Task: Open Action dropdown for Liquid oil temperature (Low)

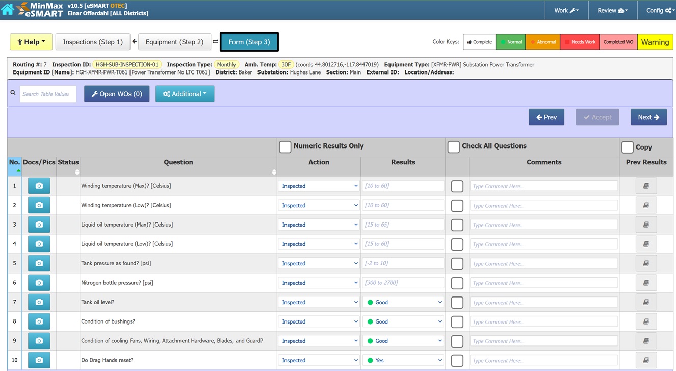Action: (x=319, y=244)
